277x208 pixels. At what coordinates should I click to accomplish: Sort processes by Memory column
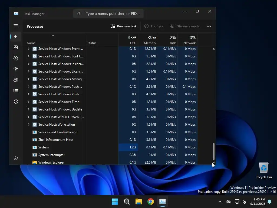(x=148, y=40)
